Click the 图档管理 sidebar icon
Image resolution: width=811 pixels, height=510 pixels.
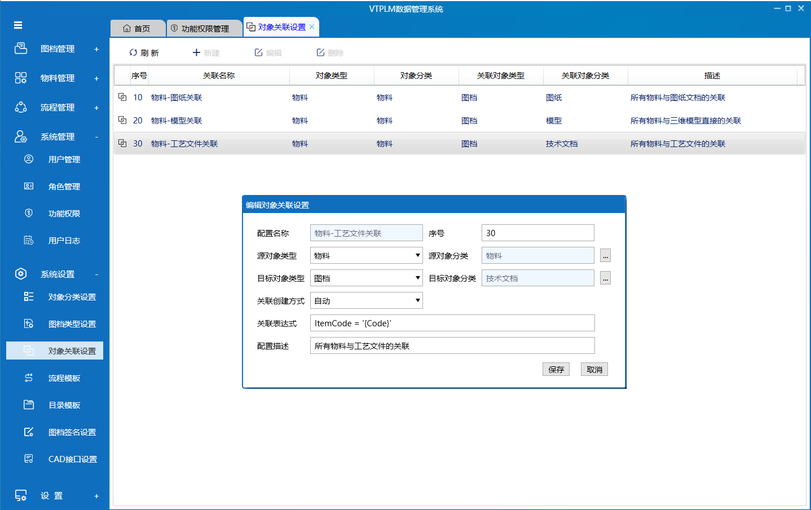point(21,48)
